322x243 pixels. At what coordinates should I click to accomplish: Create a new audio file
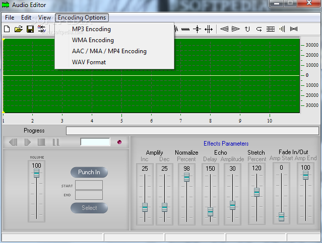pos(7,29)
